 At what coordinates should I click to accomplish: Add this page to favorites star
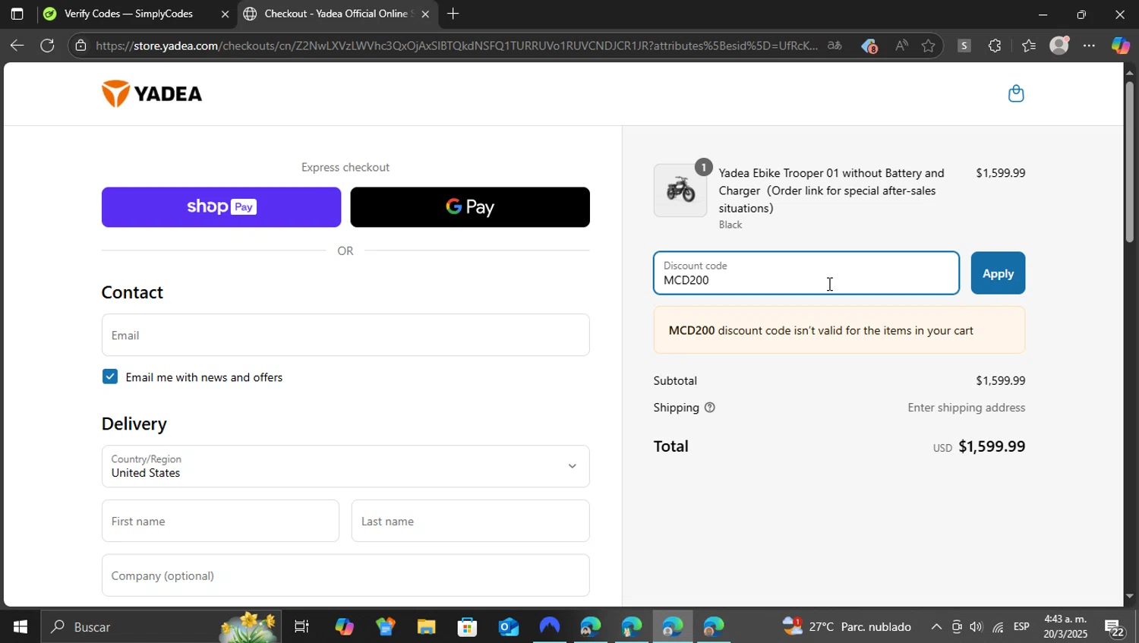pyautogui.click(x=928, y=46)
